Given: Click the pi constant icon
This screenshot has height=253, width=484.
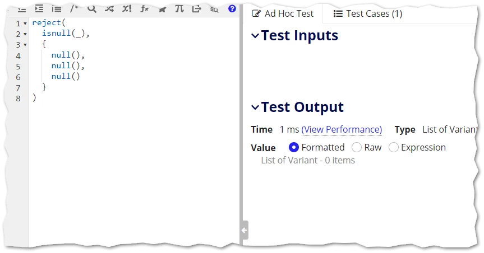Looking at the screenshot, I should pos(179,8).
